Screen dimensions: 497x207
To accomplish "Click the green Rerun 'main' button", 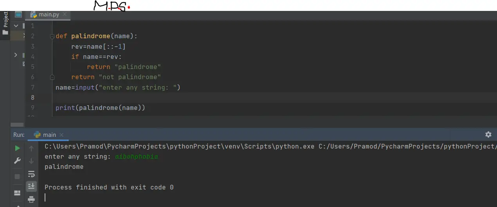I will [17, 148].
